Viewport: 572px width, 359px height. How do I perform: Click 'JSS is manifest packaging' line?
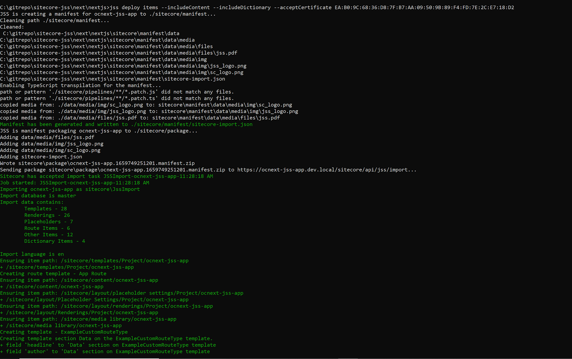(99, 131)
